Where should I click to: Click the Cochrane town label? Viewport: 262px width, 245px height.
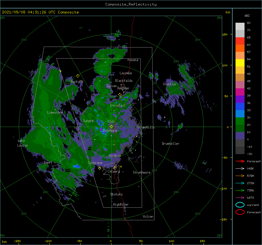click(95, 163)
